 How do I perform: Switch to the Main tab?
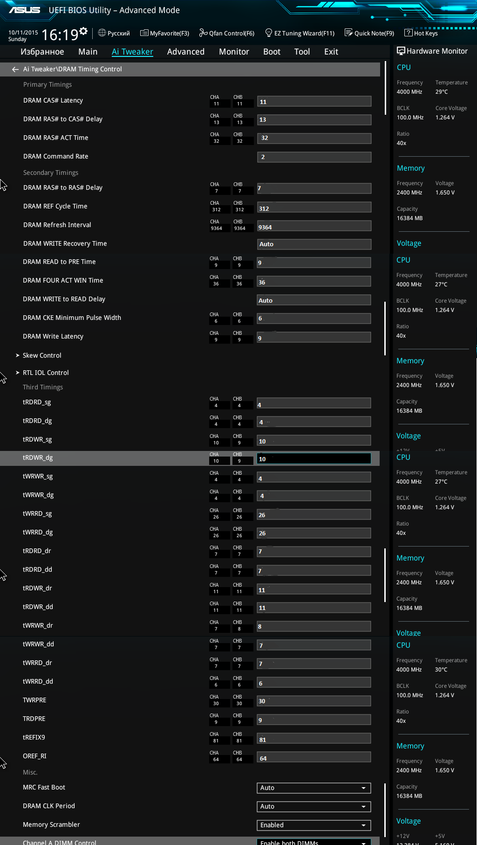88,52
